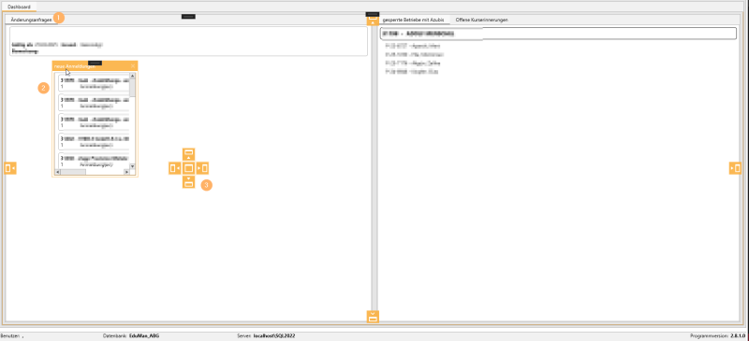Select gesperrte Betriebe mit Azubis tab
Image resolution: width=749 pixels, height=341 pixels.
click(x=413, y=20)
